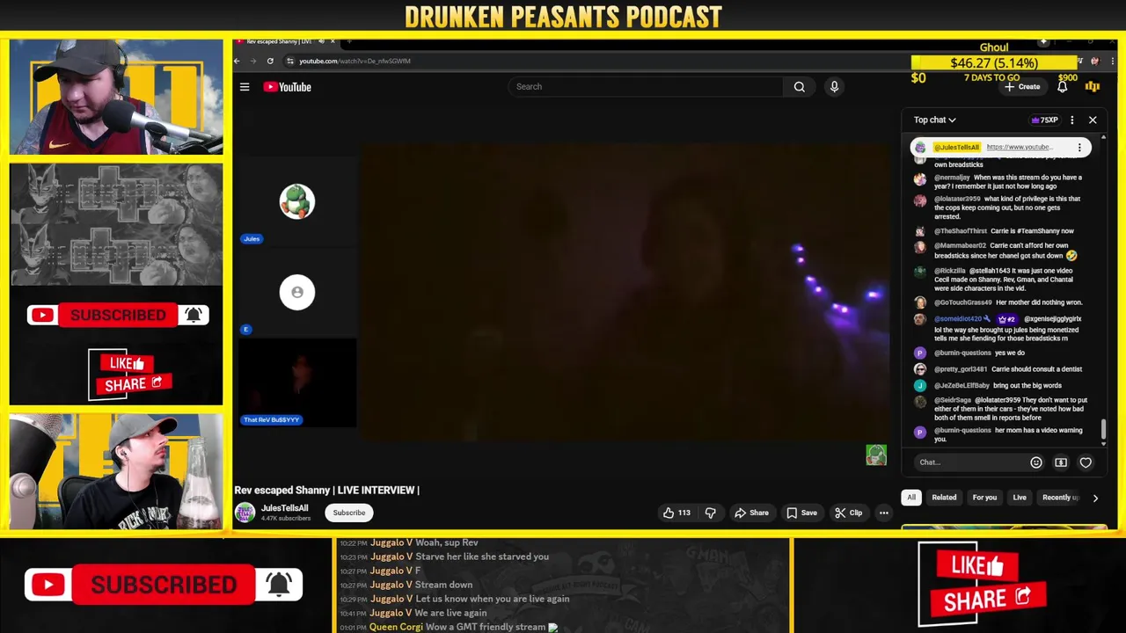The height and width of the screenshot is (633, 1126).
Task: Open the JulesTellsAll channel name link
Action: coord(284,508)
